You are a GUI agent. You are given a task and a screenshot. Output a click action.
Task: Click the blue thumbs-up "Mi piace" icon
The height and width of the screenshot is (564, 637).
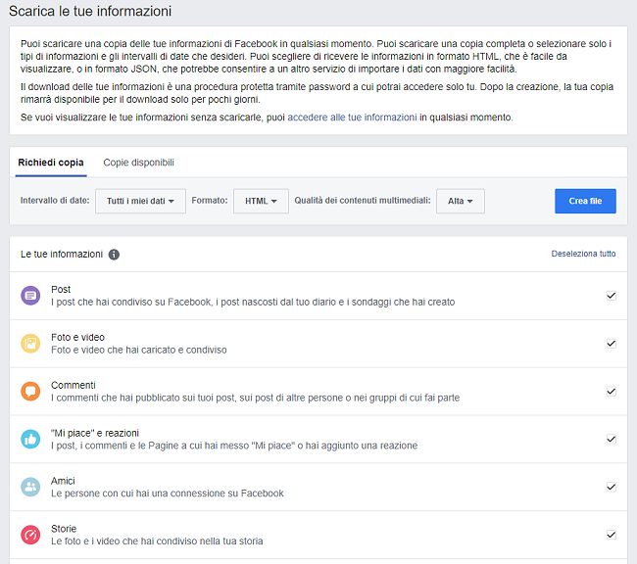click(x=30, y=439)
